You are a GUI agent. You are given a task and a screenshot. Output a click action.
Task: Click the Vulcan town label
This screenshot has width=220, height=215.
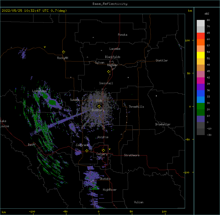click(x=139, y=202)
